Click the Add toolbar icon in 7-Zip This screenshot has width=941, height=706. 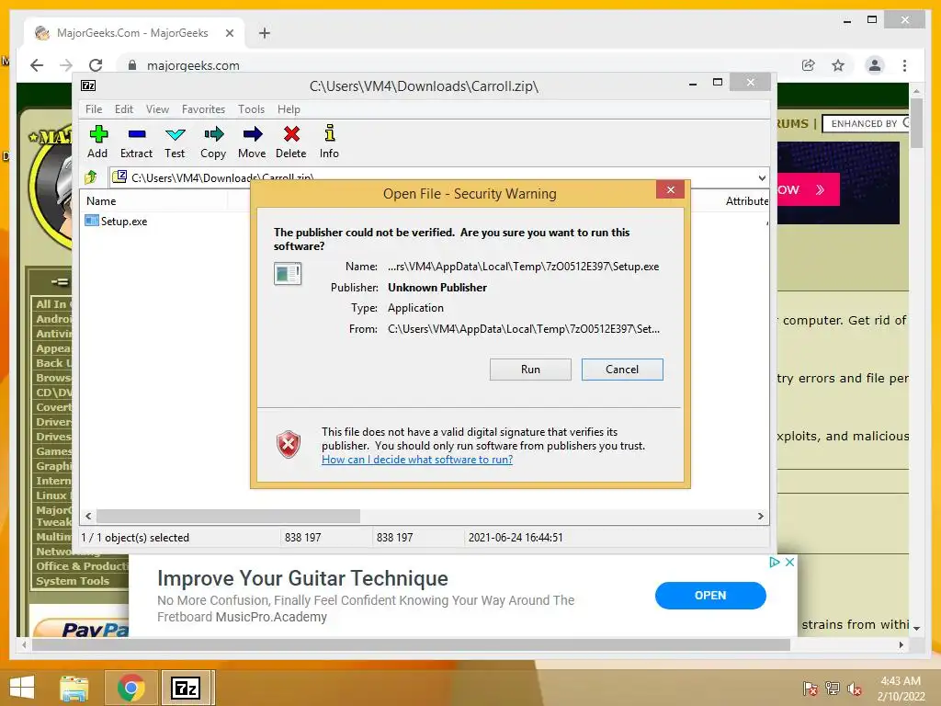(98, 134)
